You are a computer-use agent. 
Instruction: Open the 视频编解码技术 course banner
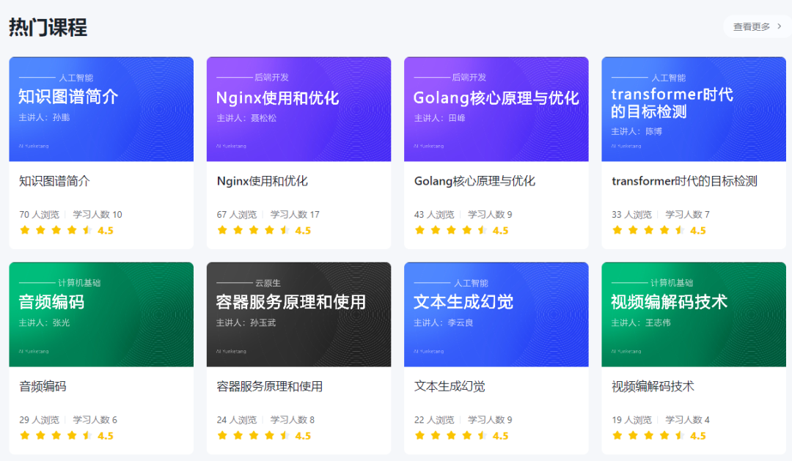point(693,314)
